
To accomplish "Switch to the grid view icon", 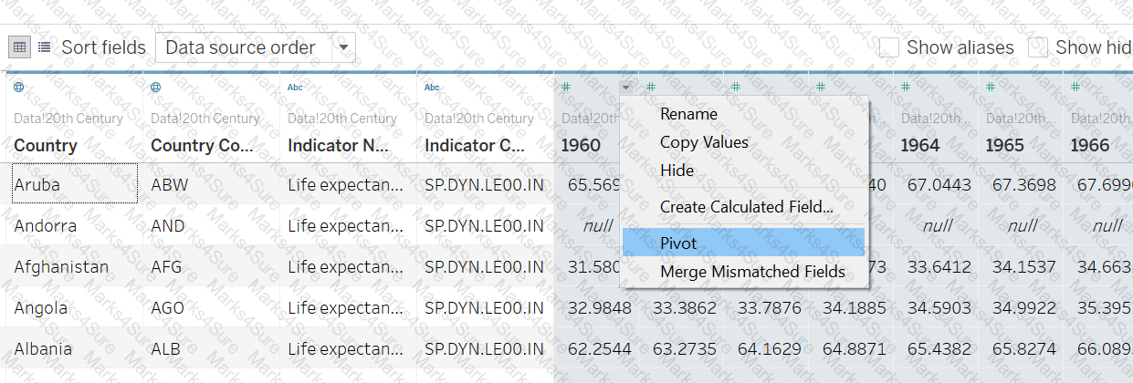I will click(19, 47).
